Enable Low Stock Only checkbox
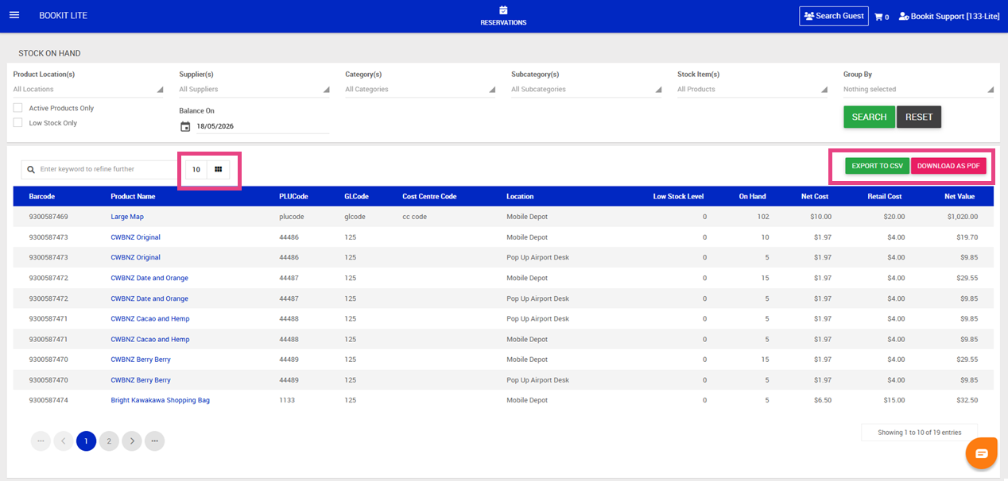This screenshot has width=1008, height=481. [17, 123]
